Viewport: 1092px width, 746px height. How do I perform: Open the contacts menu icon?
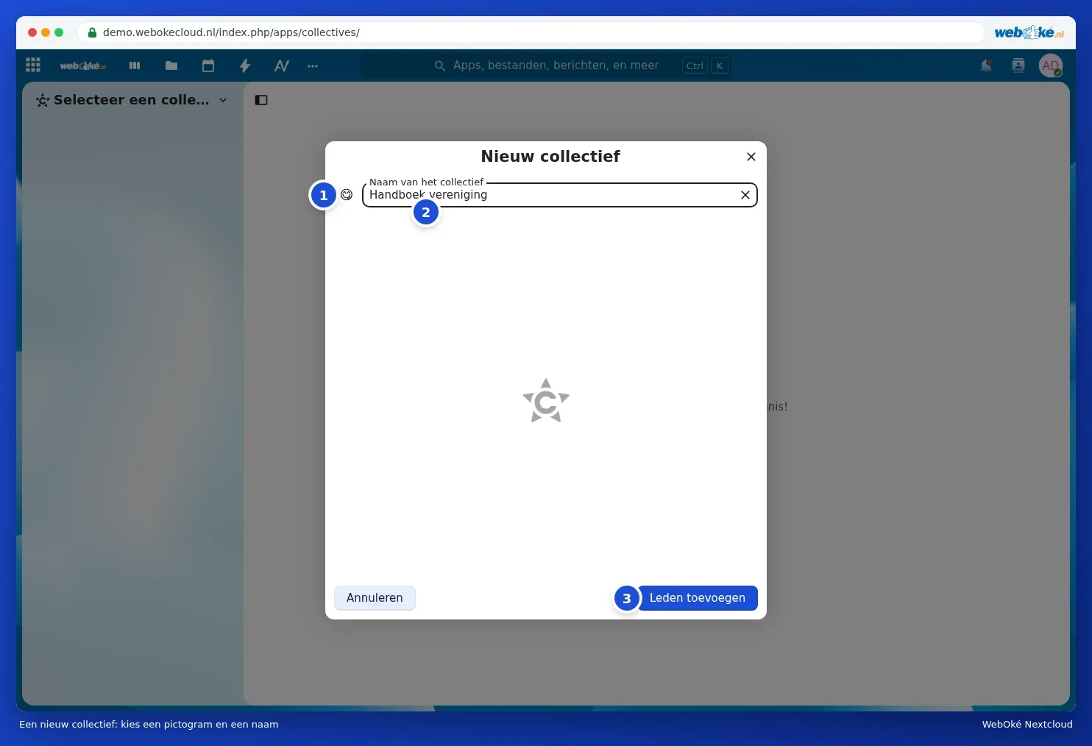(x=1018, y=65)
